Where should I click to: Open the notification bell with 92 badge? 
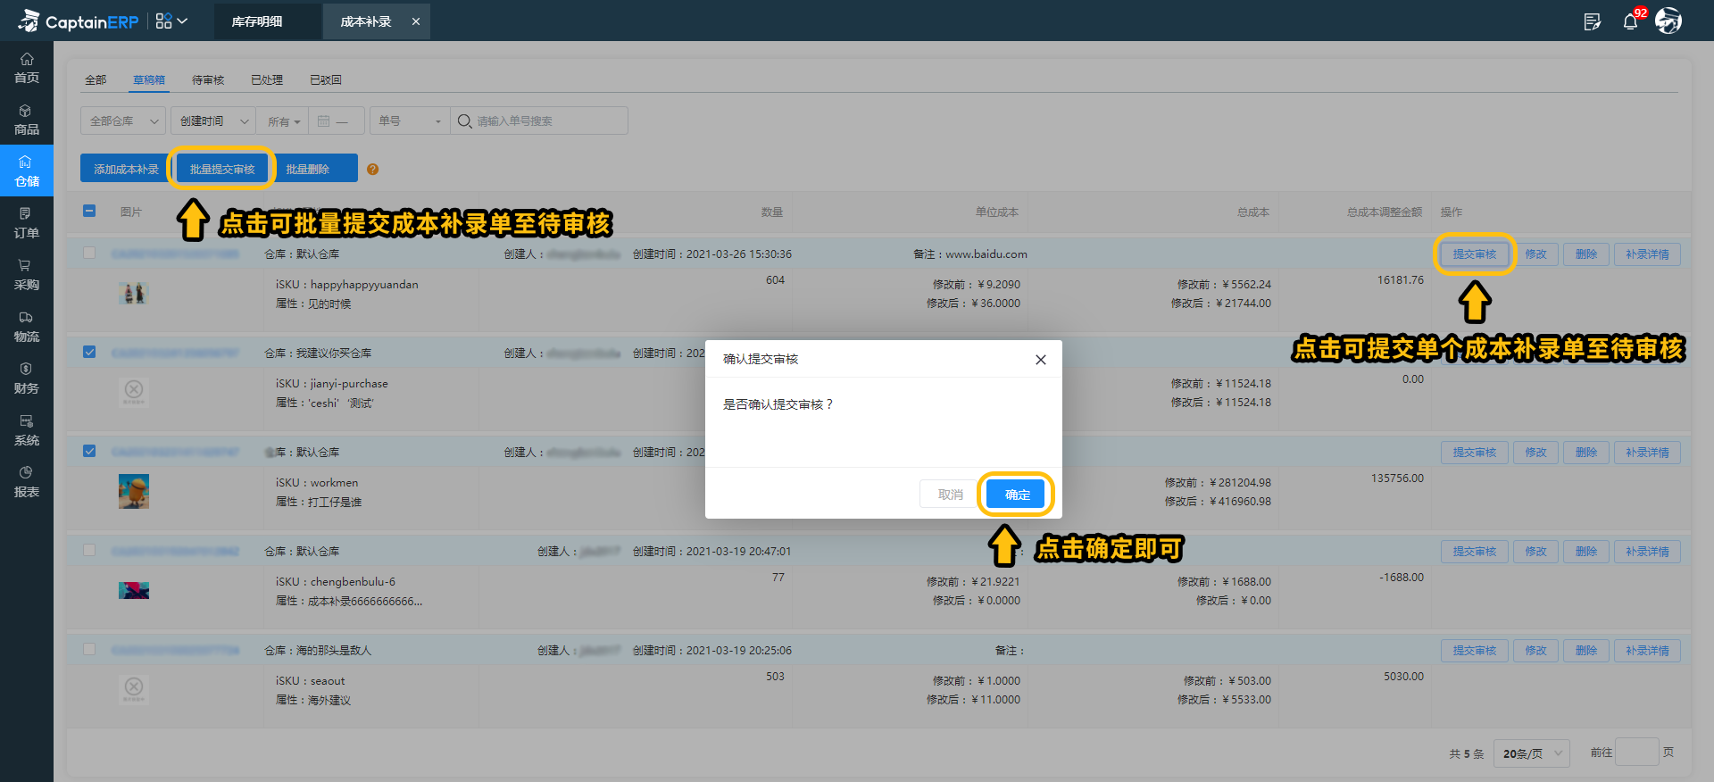click(1631, 21)
